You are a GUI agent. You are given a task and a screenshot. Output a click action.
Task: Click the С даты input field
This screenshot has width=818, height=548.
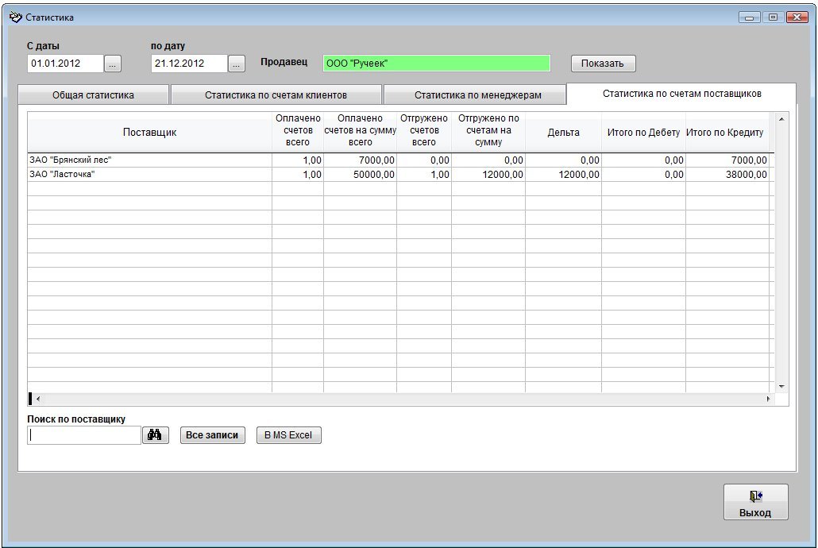[65, 64]
